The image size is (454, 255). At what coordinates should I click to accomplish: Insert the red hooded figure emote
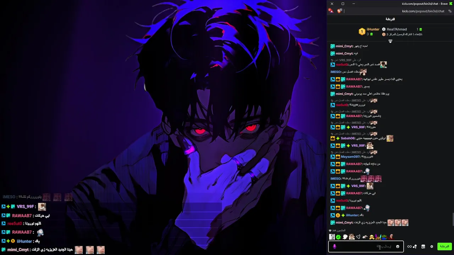point(391,237)
